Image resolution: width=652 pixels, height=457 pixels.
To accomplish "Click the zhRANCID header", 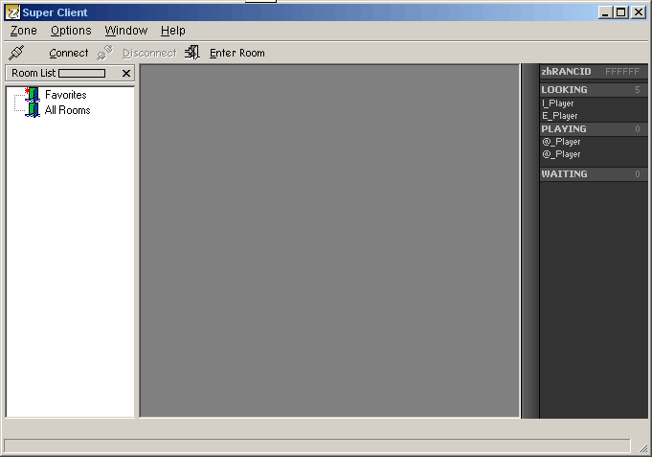I will pyautogui.click(x=566, y=72).
